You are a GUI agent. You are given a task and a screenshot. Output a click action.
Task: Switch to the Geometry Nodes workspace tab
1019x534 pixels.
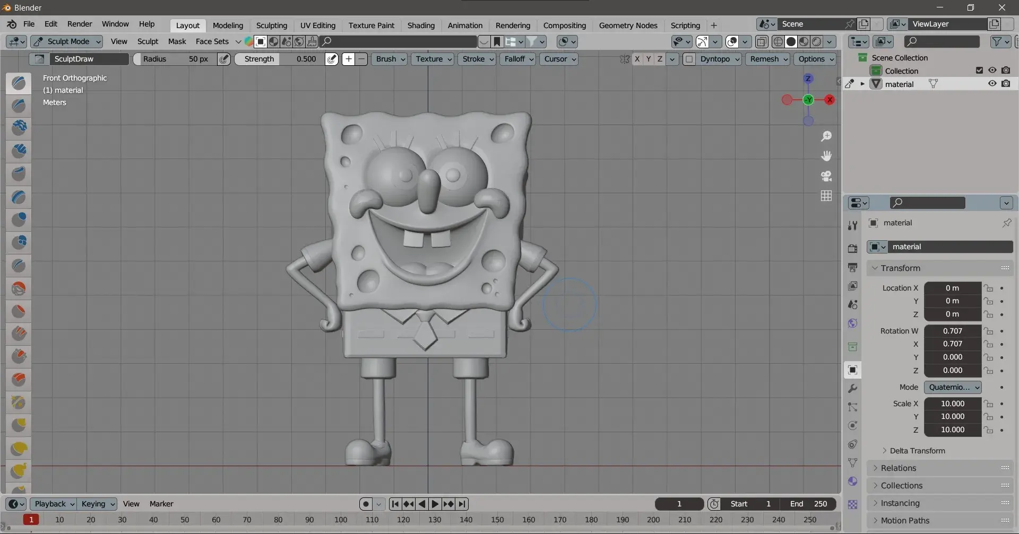[628, 25]
